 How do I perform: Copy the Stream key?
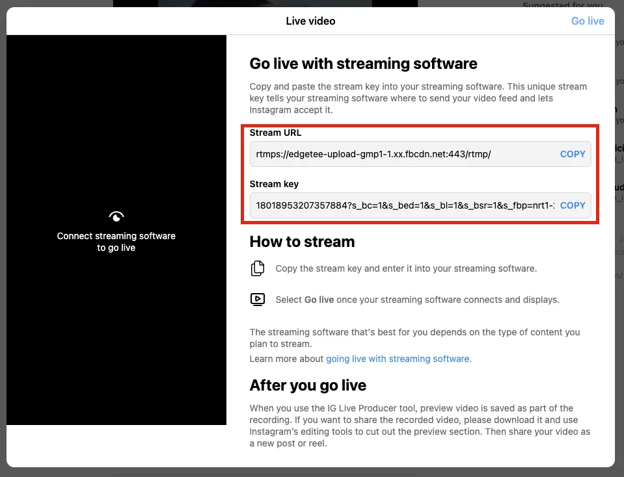[572, 205]
